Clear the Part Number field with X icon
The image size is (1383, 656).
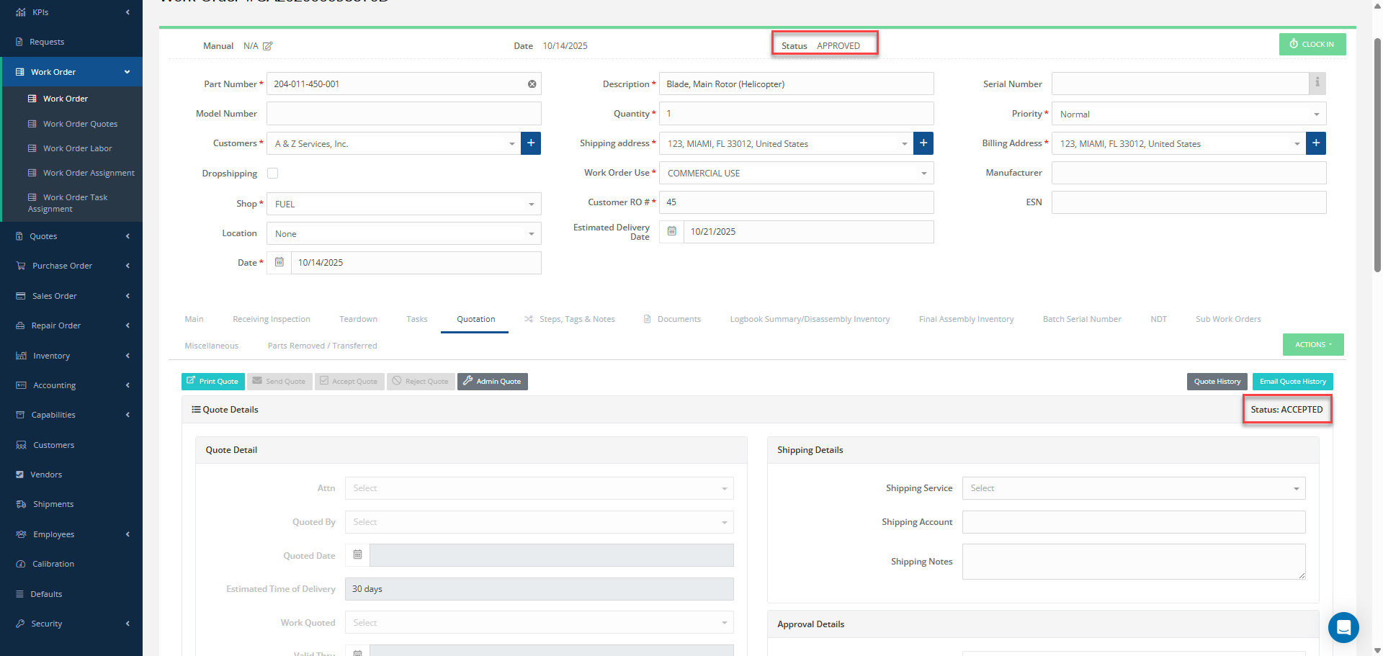click(532, 84)
